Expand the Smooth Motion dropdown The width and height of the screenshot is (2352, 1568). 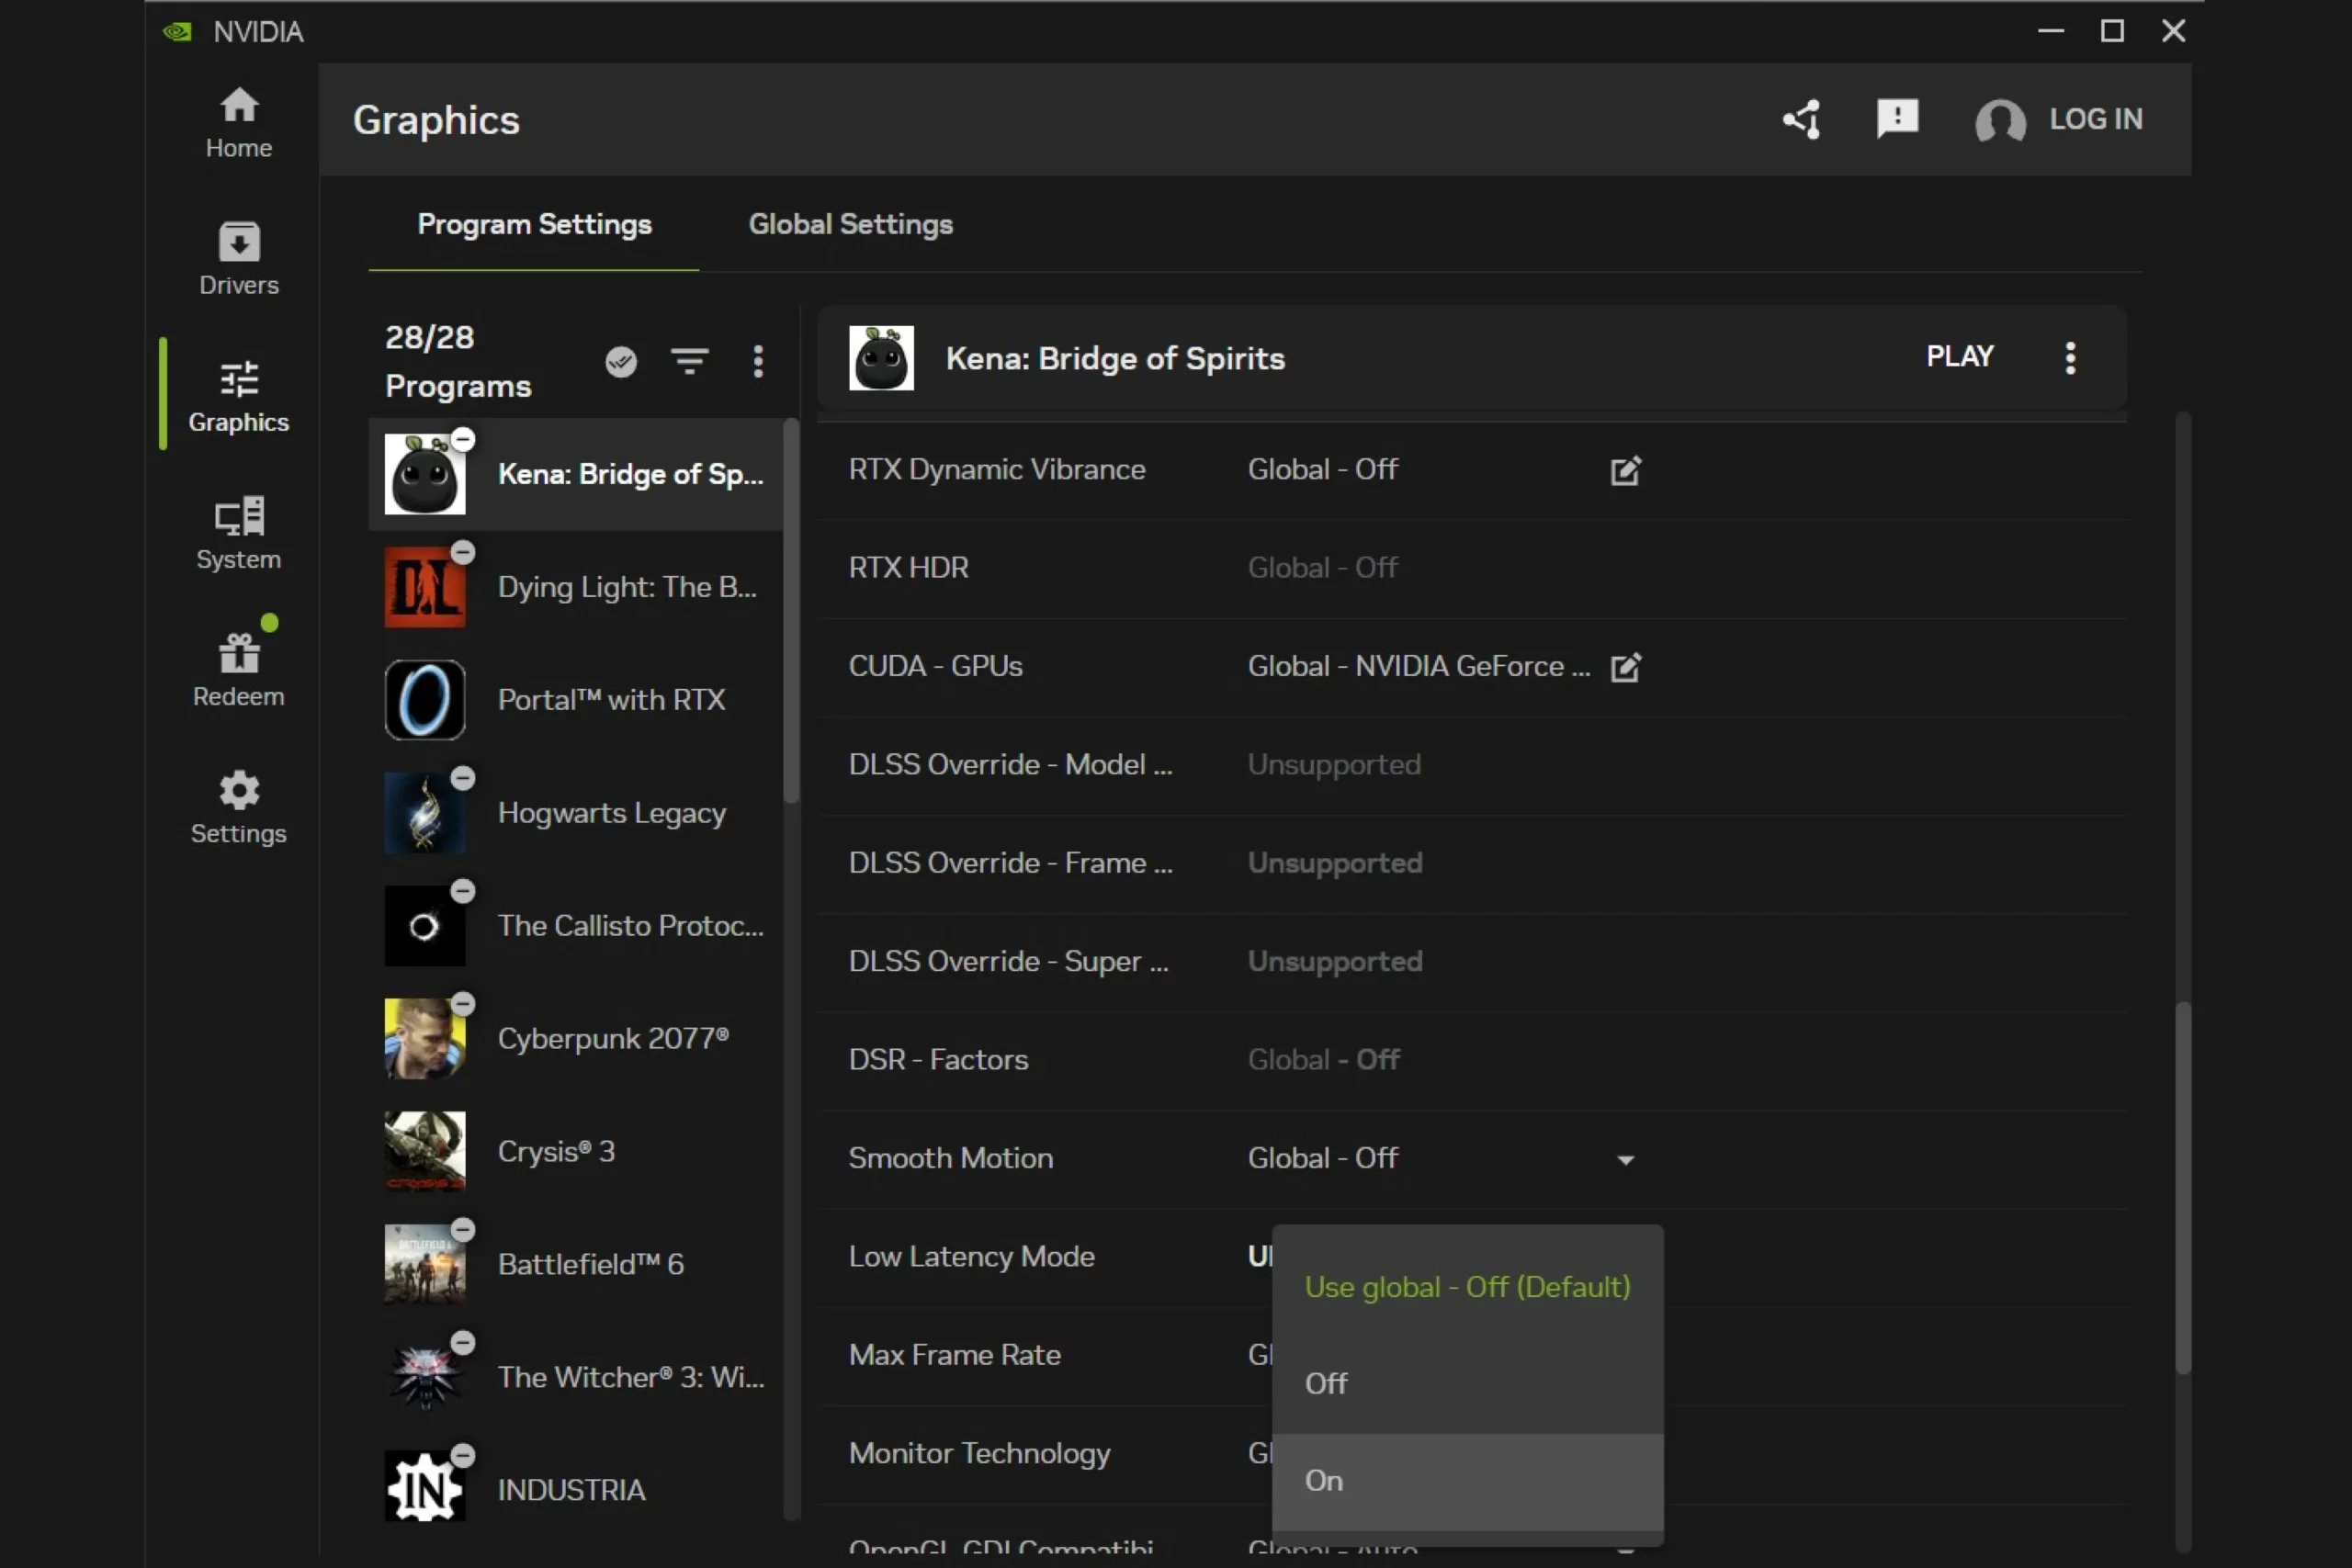pyautogui.click(x=1625, y=1160)
